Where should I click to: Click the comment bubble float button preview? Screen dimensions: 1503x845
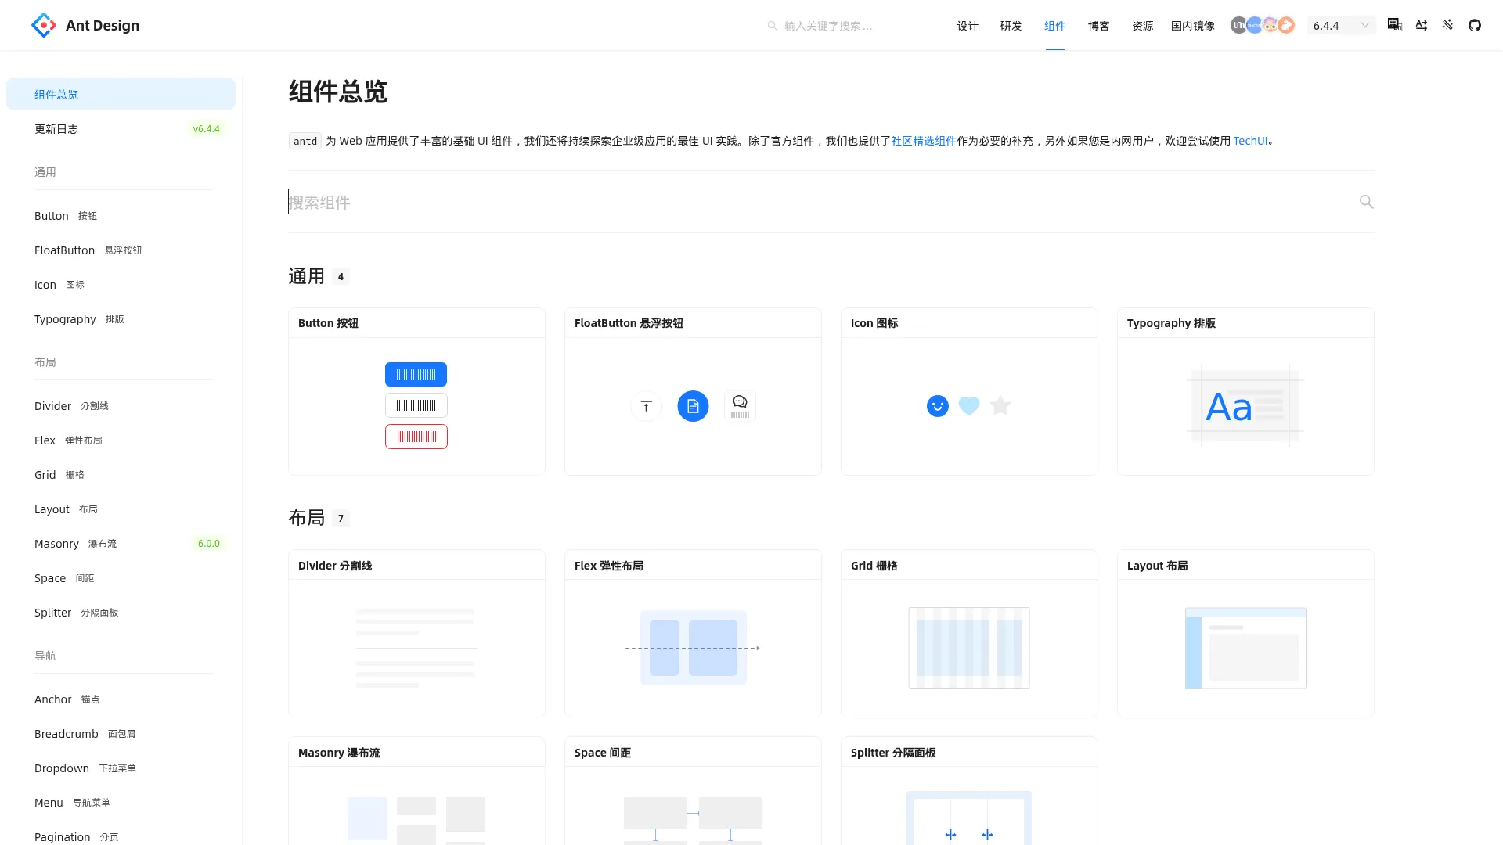(x=740, y=406)
